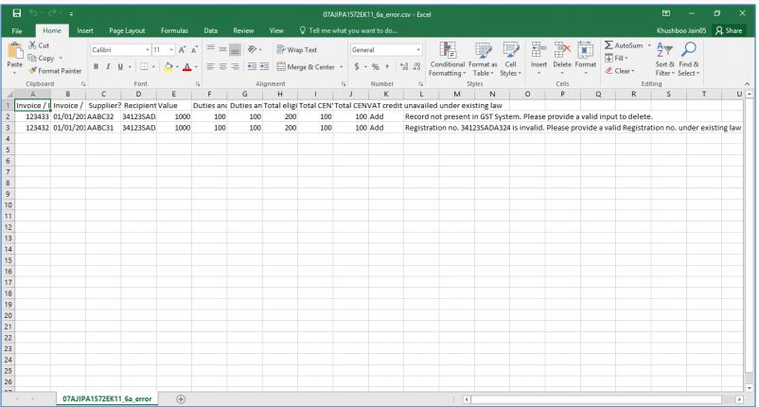This screenshot has height=407, width=759.
Task: Align text to the left
Action: [210, 66]
